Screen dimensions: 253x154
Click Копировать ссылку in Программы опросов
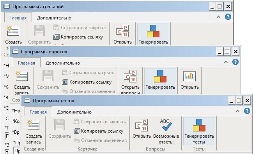87,82
